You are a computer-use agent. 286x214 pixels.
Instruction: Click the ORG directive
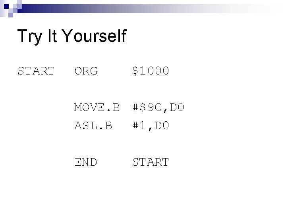tap(86, 71)
